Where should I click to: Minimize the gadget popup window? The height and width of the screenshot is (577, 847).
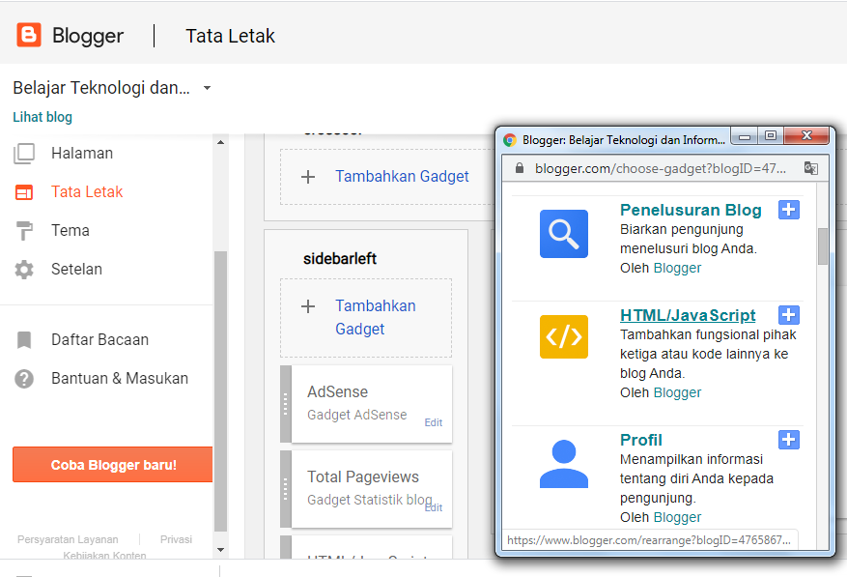pos(745,136)
